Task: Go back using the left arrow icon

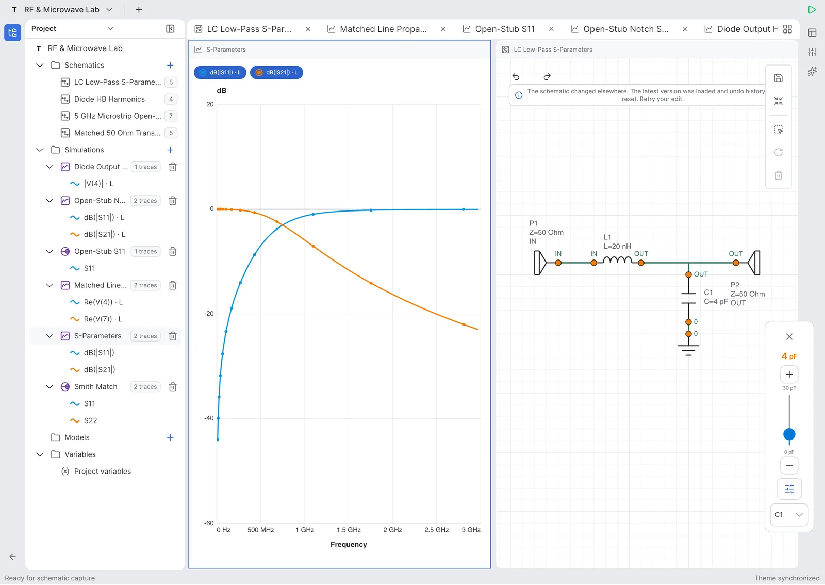Action: click(x=12, y=557)
